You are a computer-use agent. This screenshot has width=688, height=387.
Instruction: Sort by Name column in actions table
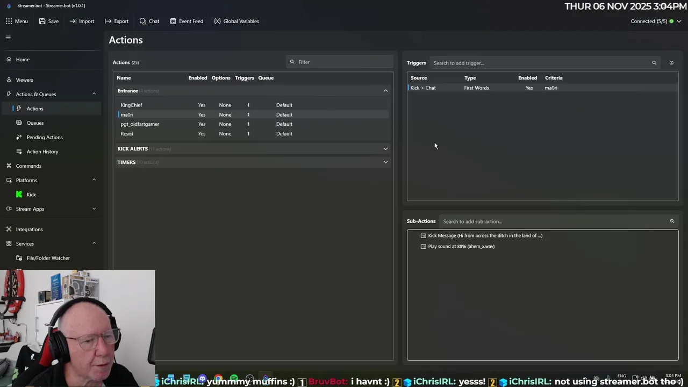point(124,78)
